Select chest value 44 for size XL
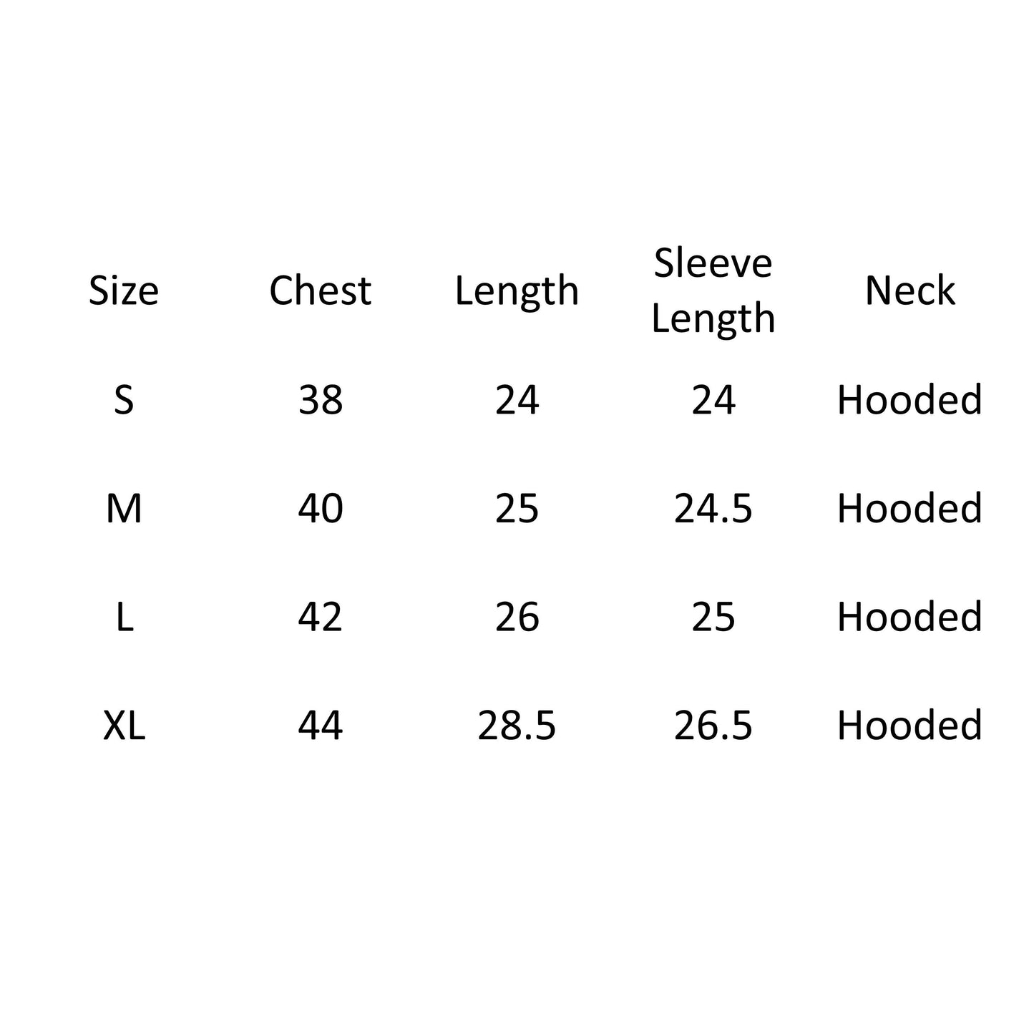The height and width of the screenshot is (1034, 1034). point(321,726)
